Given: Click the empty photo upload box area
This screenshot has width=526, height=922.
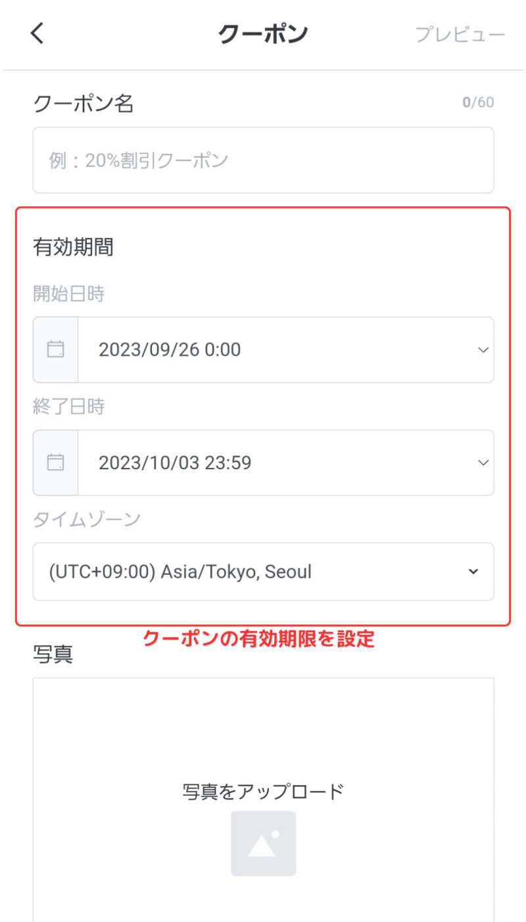Looking at the screenshot, I should coord(263,800).
